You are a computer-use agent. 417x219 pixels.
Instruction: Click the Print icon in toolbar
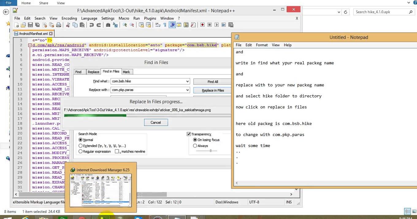click(59, 25)
